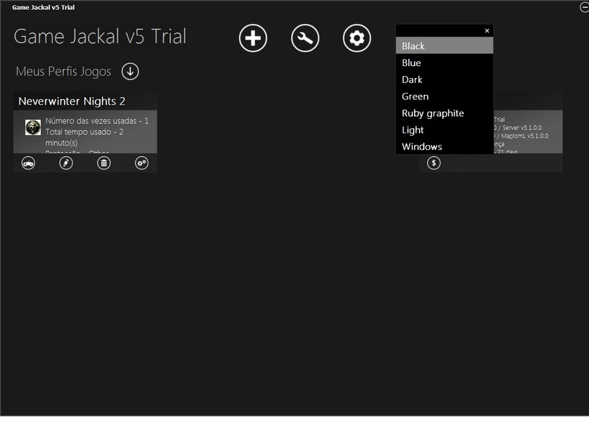Select the Dark theme
The width and height of the screenshot is (589, 422).
click(444, 79)
